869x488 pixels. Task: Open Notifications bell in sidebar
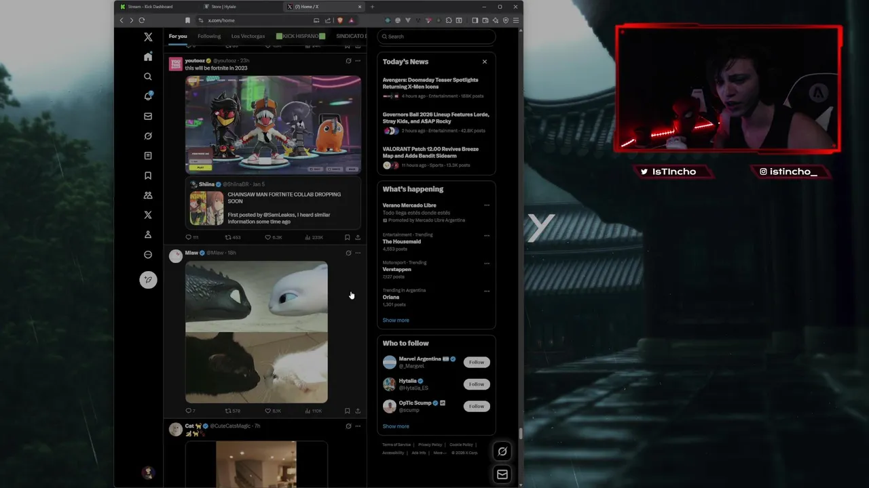[148, 96]
